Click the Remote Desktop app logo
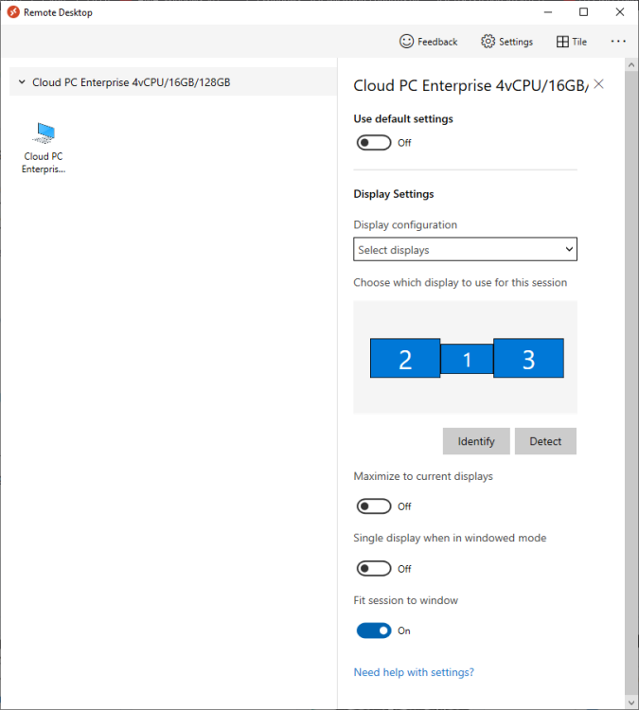The height and width of the screenshot is (710, 639). point(13,12)
